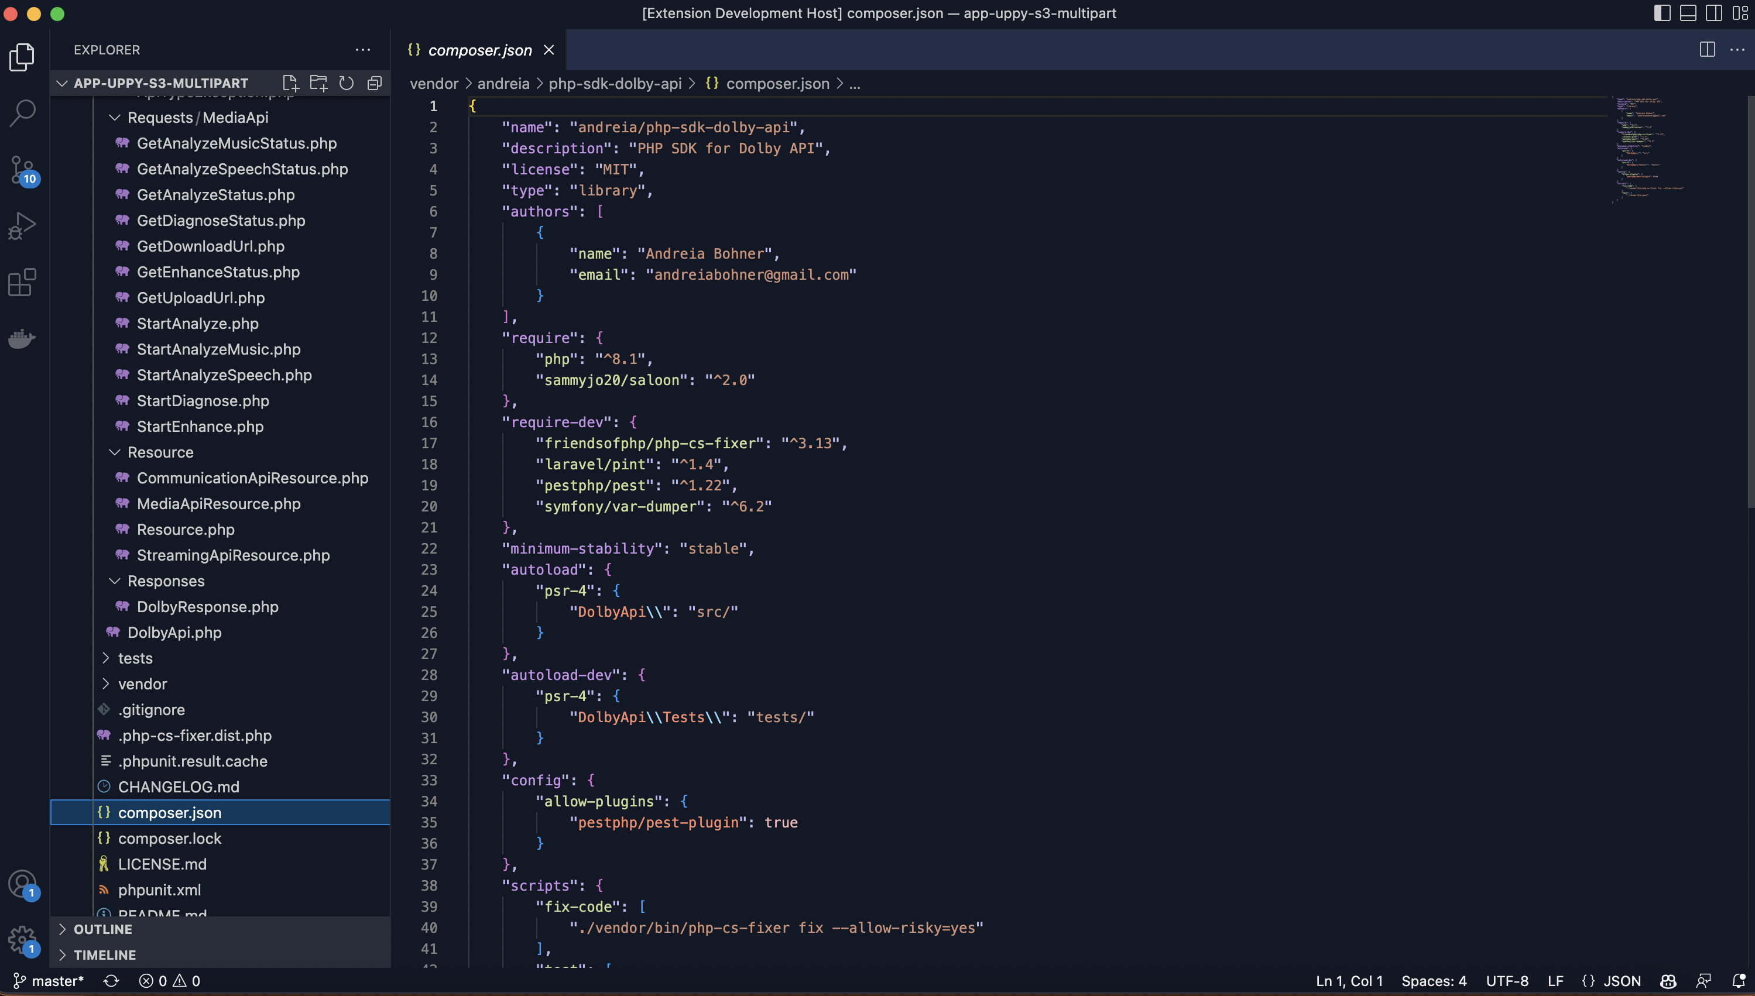Select the composer.json editor tab
This screenshot has height=996, width=1755.
479,50
